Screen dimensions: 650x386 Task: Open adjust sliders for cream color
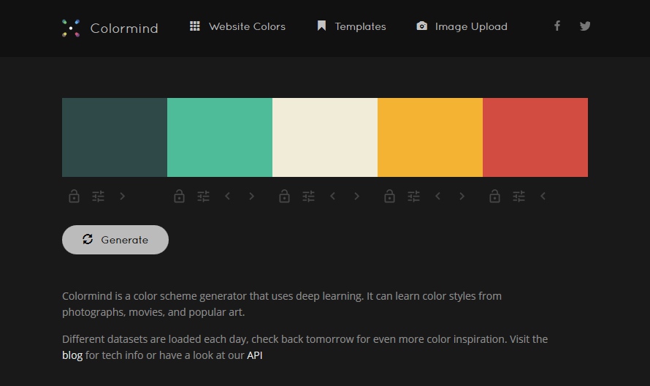pos(308,196)
